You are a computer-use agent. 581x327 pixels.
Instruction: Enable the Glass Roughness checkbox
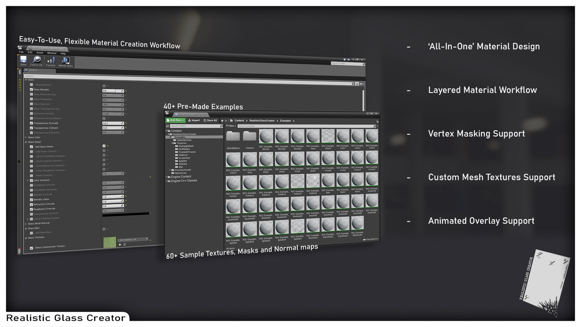tap(31, 99)
